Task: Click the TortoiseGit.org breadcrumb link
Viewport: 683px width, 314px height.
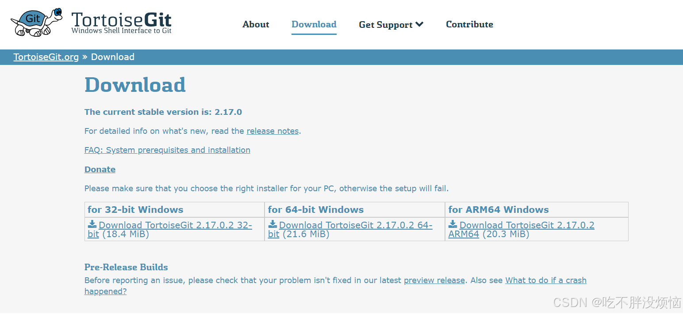Action: point(46,57)
